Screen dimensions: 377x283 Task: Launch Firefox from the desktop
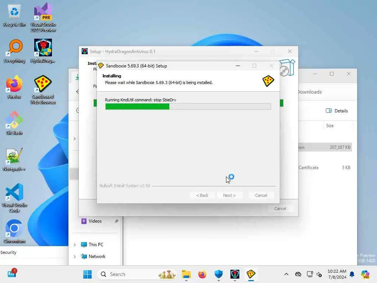tap(14, 87)
